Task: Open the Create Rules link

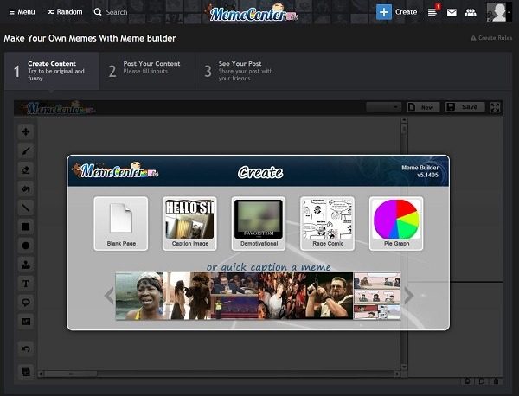Action: click(491, 38)
